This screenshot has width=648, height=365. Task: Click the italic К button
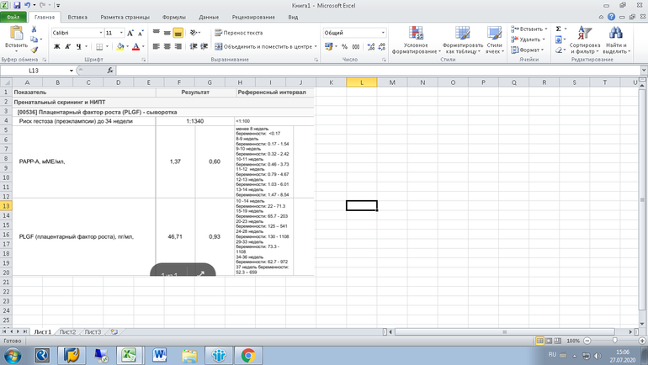tap(68, 47)
